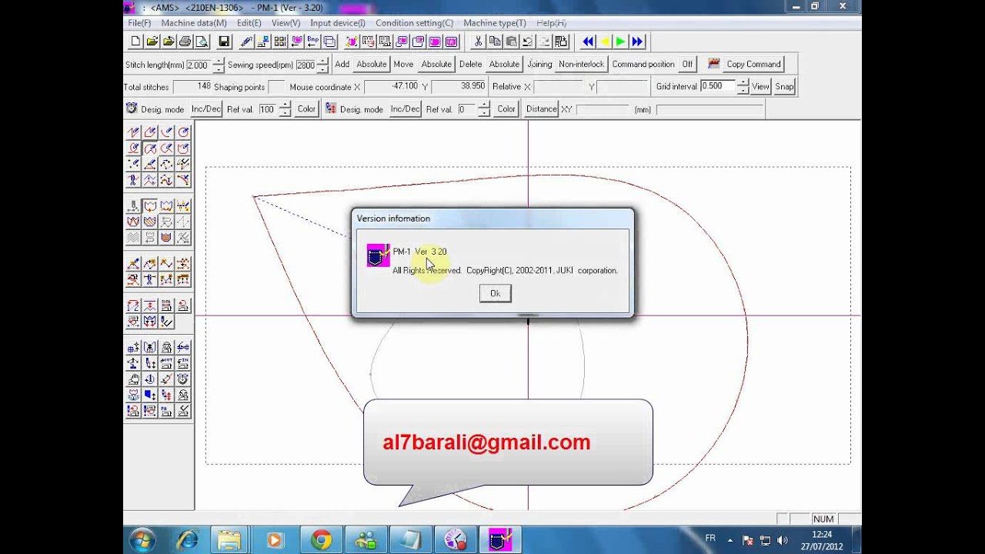
Task: Open the Input device(I) menu
Action: (338, 23)
